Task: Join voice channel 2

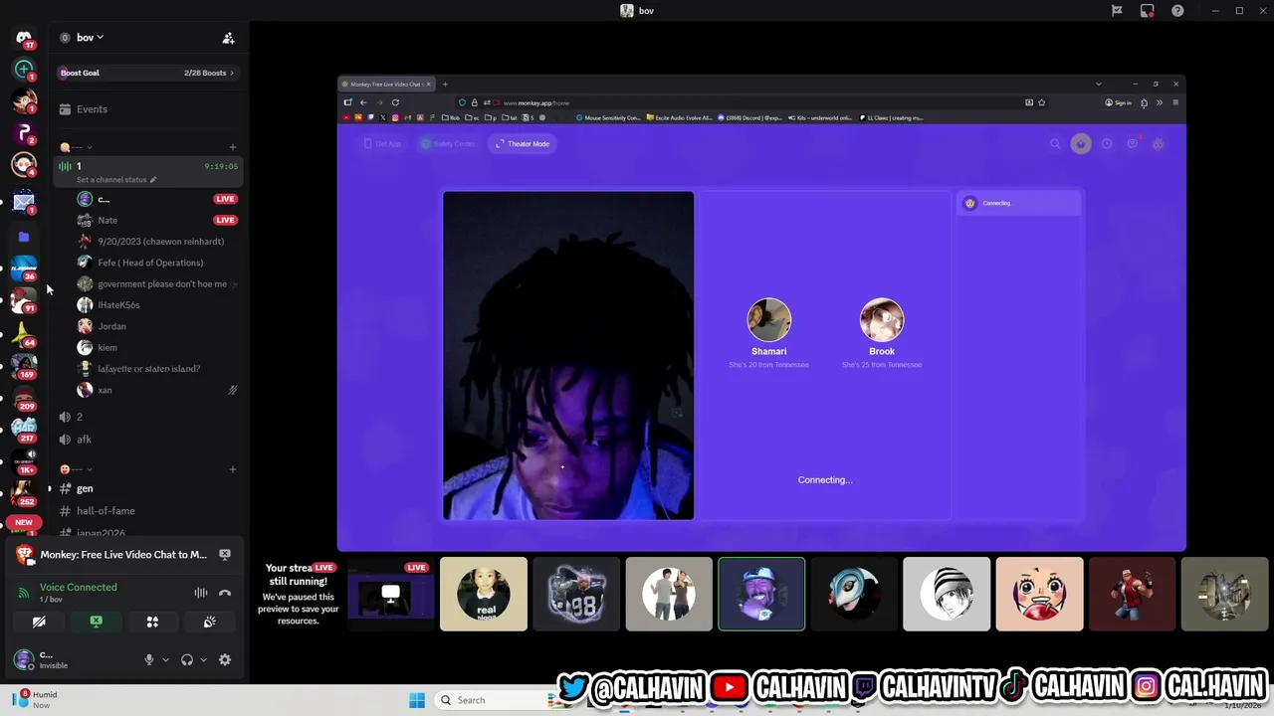Action: [x=148, y=417]
